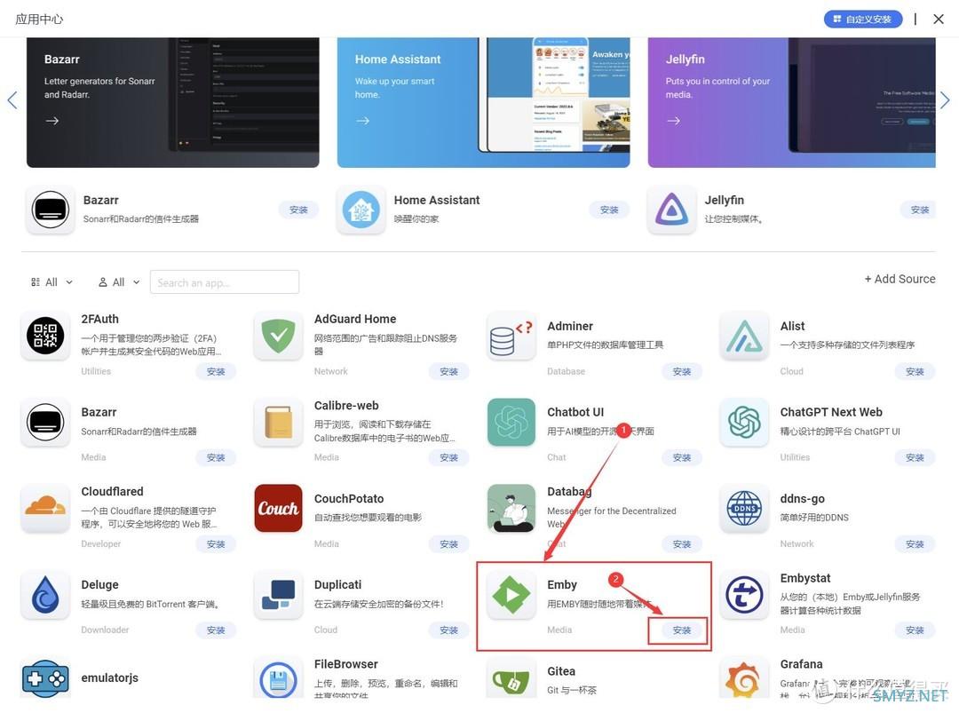The width and height of the screenshot is (959, 713).
Task: Open the 2FAuth app icon
Action: point(45,336)
